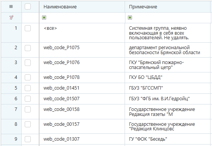This screenshot has width=212, height=146.
Task: Open the ГБУЗ "ФГБ им. В.И.Гедройц" note cell
Action: click(x=168, y=99)
